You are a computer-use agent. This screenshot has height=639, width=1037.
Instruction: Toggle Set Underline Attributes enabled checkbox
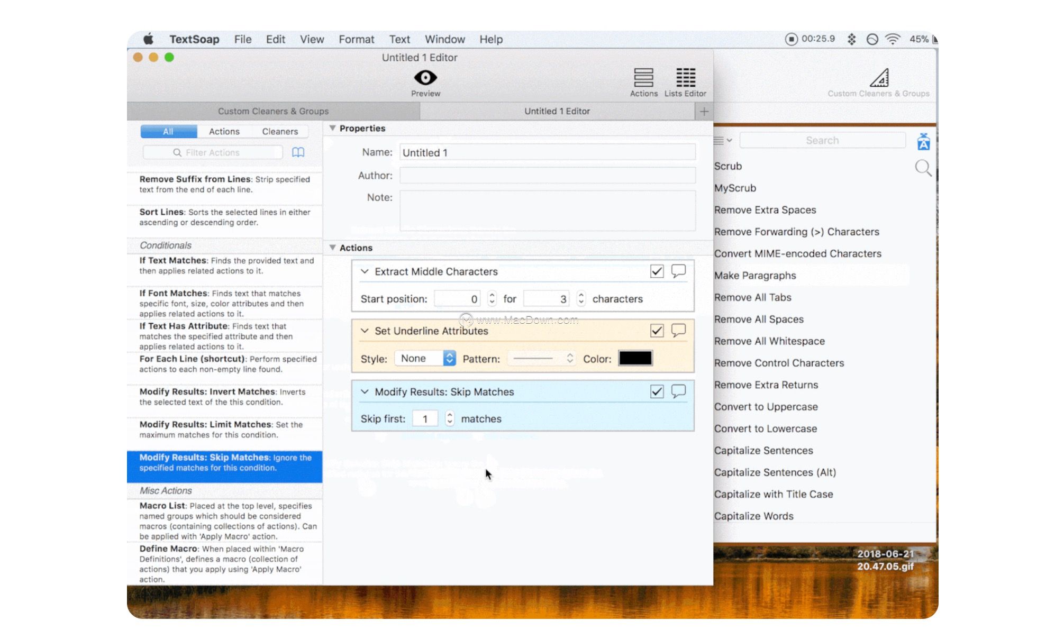657,331
